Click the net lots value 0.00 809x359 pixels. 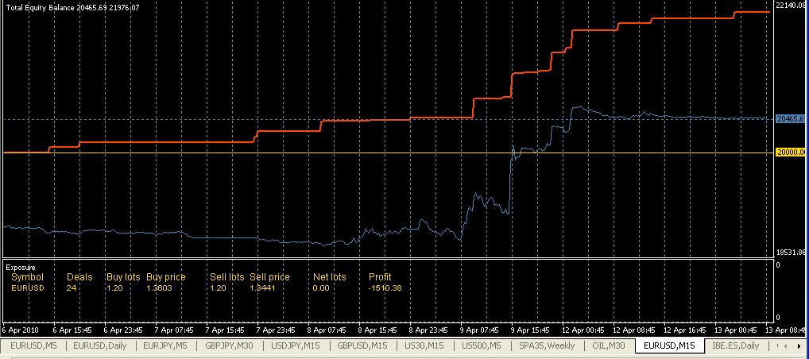[x=320, y=288]
